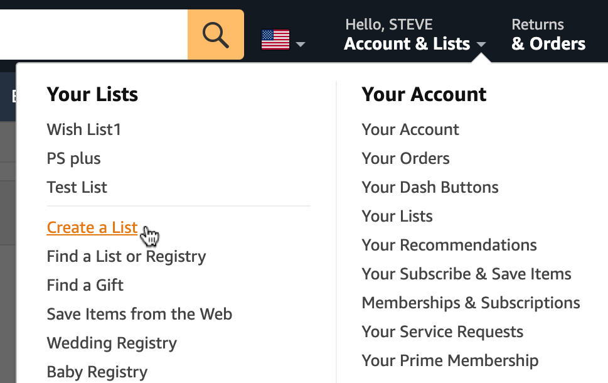The height and width of the screenshot is (383, 608).
Task: Click the search magnifier icon
Action: 215,34
